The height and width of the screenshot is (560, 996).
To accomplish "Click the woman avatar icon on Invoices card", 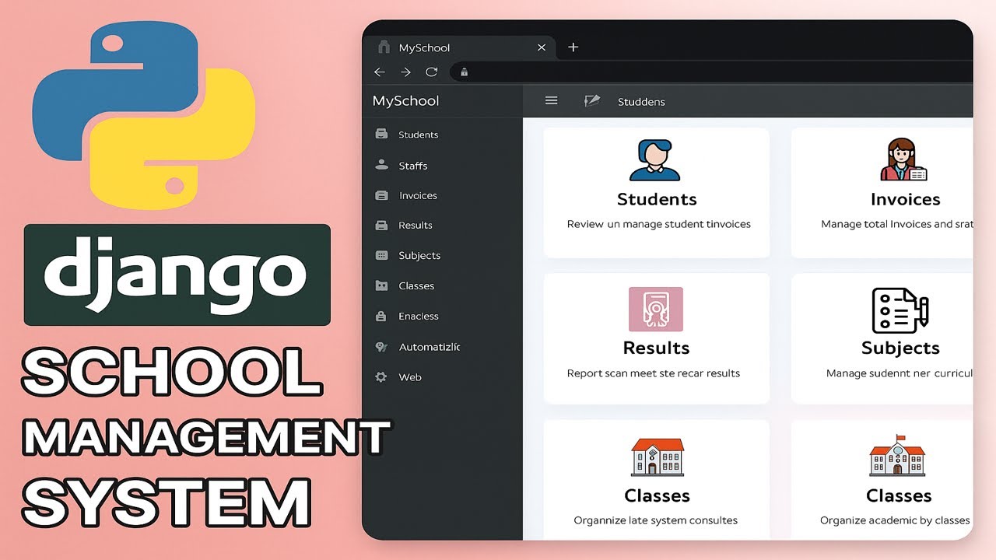I will 903,159.
